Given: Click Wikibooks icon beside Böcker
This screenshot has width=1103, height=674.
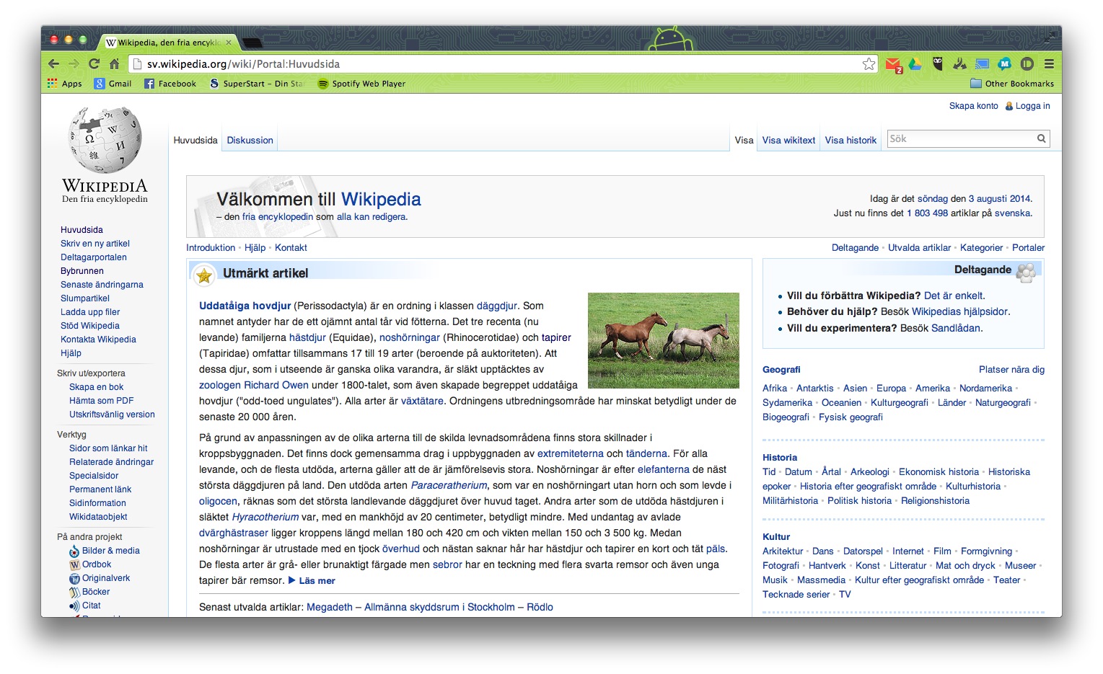Looking at the screenshot, I should (x=74, y=592).
